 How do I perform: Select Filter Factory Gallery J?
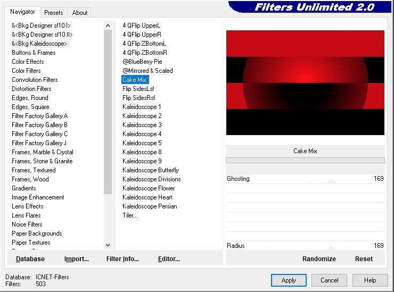pyautogui.click(x=39, y=143)
